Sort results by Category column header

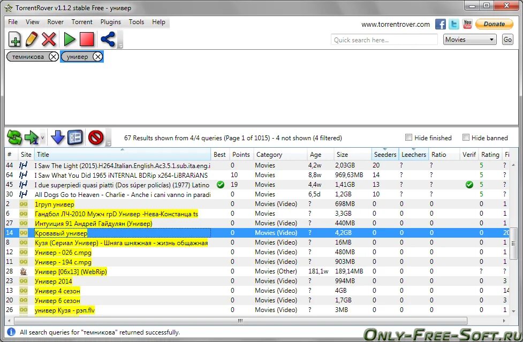click(x=280, y=155)
